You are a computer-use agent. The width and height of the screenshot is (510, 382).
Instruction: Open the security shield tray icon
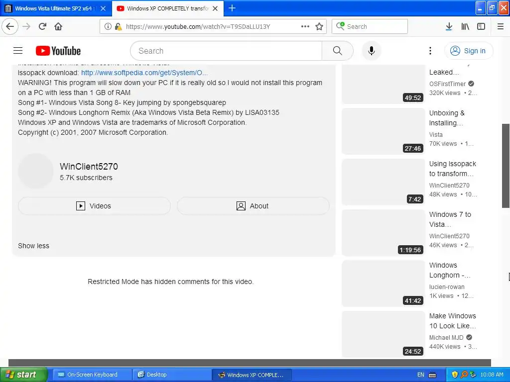[x=455, y=375]
